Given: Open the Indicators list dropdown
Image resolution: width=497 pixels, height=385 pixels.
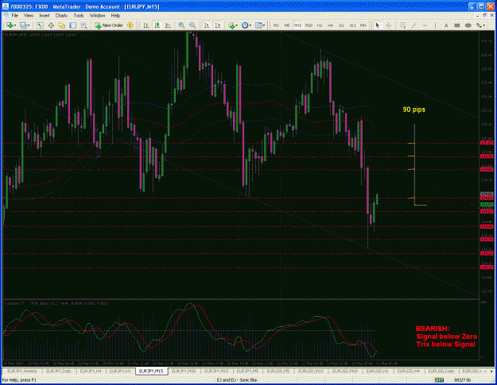Looking at the screenshot, I should coord(232,25).
